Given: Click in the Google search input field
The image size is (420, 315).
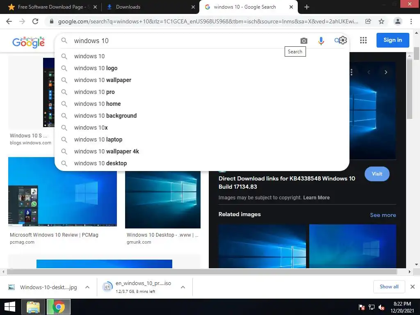Looking at the screenshot, I should pyautogui.click(x=185, y=41).
